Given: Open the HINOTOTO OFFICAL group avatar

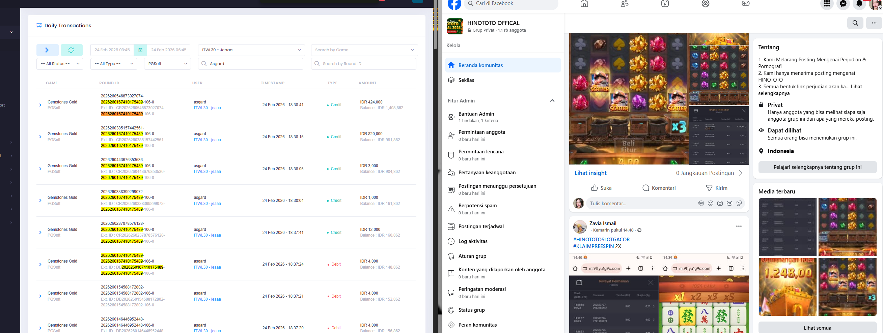Looking at the screenshot, I should pyautogui.click(x=455, y=26).
